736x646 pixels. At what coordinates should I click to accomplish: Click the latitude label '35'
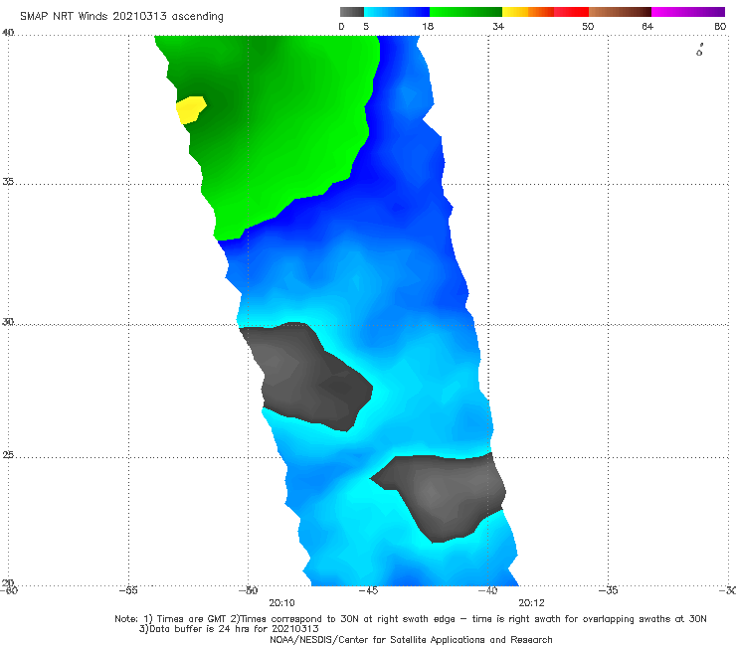pyautogui.click(x=8, y=182)
